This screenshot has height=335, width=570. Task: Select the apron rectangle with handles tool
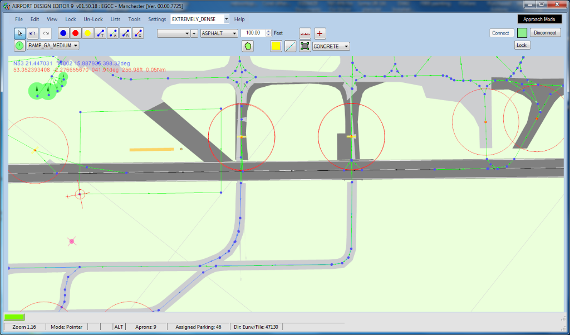click(305, 46)
